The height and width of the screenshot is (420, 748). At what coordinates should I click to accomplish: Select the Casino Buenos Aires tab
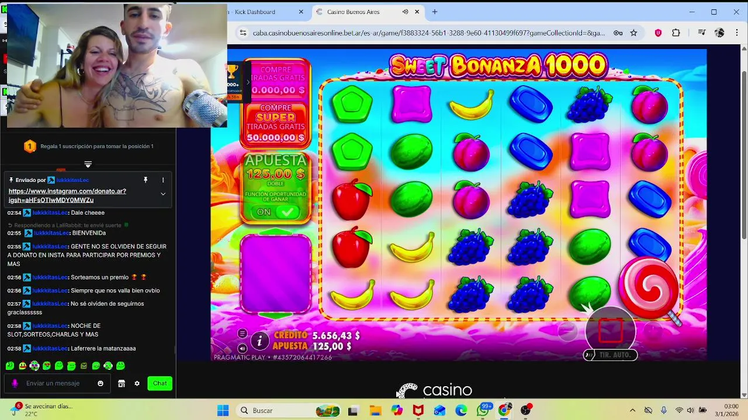pos(368,12)
